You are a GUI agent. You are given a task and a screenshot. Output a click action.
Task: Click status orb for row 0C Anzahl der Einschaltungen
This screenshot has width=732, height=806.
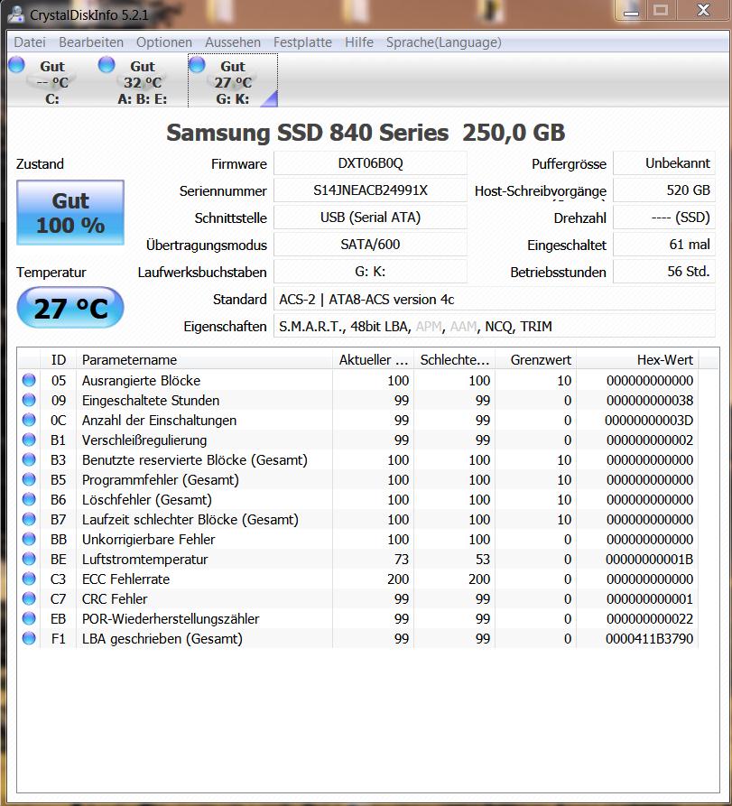(x=29, y=420)
